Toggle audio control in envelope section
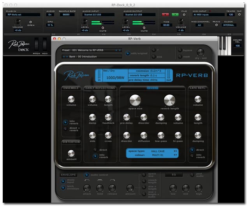The height and width of the screenshot is (207, 247). [x=86, y=175]
